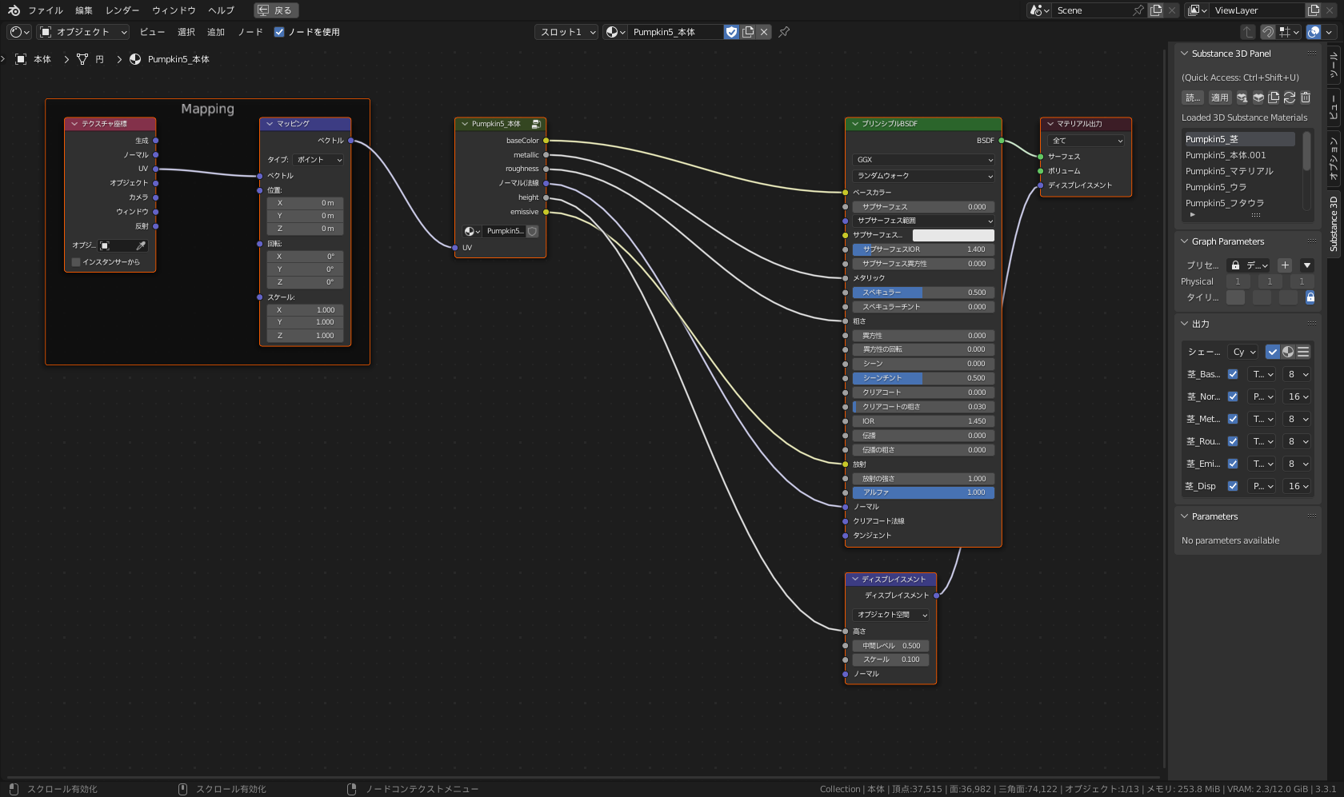The image size is (1344, 797).
Task: Click the 戻る button in the header
Action: coord(275,10)
